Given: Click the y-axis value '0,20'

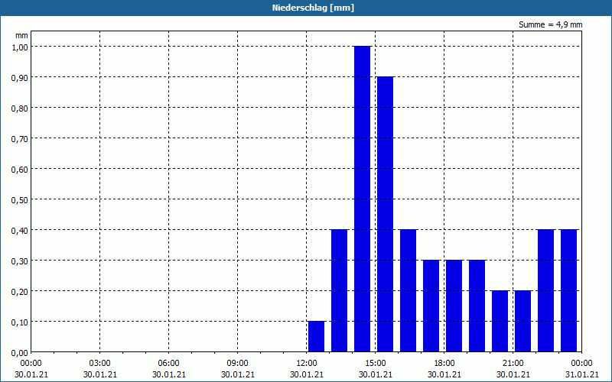Looking at the screenshot, I should coord(20,292).
